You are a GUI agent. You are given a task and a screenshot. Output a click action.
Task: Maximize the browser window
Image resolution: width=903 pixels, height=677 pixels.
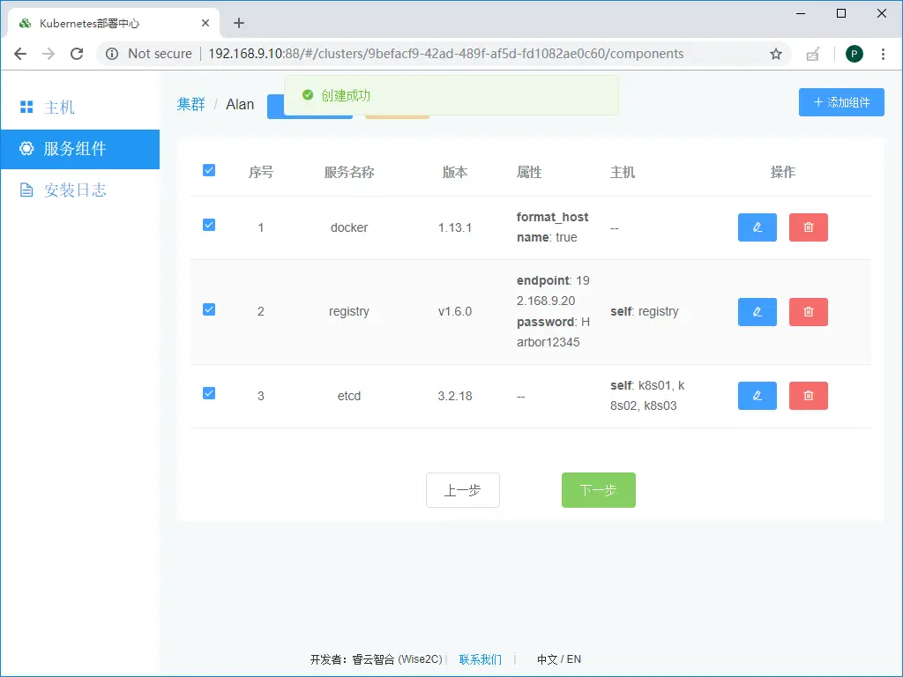(841, 13)
